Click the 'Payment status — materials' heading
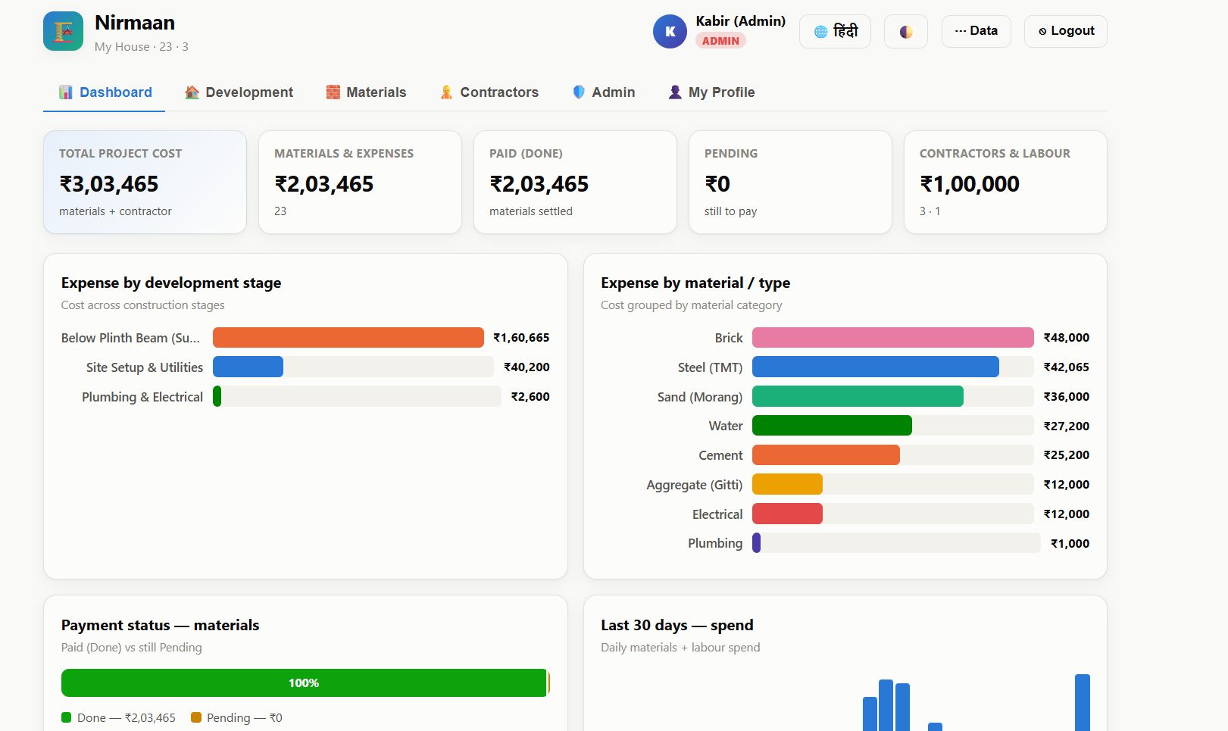This screenshot has width=1228, height=731. 160,625
